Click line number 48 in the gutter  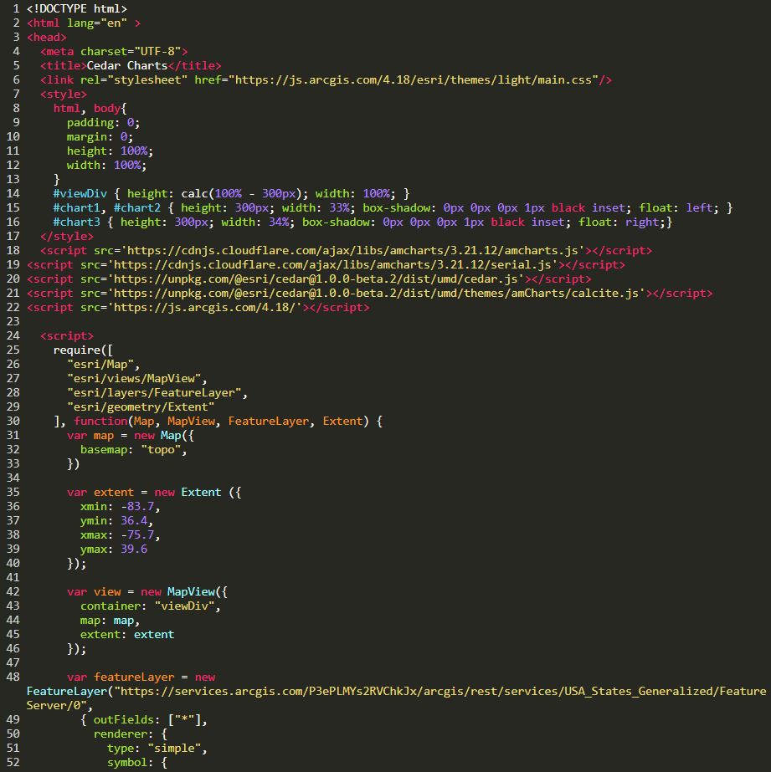(13, 677)
